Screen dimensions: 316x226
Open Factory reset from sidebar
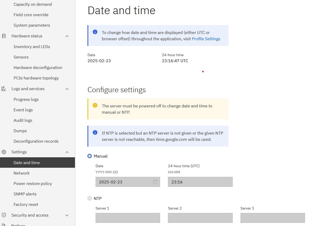click(x=26, y=204)
